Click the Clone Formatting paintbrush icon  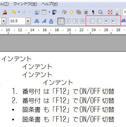tap(4, 12)
